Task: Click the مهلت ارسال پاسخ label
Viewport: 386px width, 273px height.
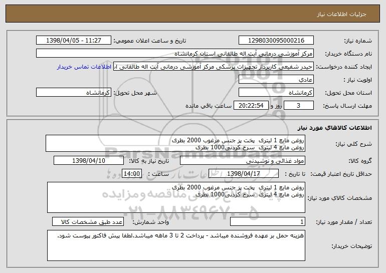Action: [347, 106]
